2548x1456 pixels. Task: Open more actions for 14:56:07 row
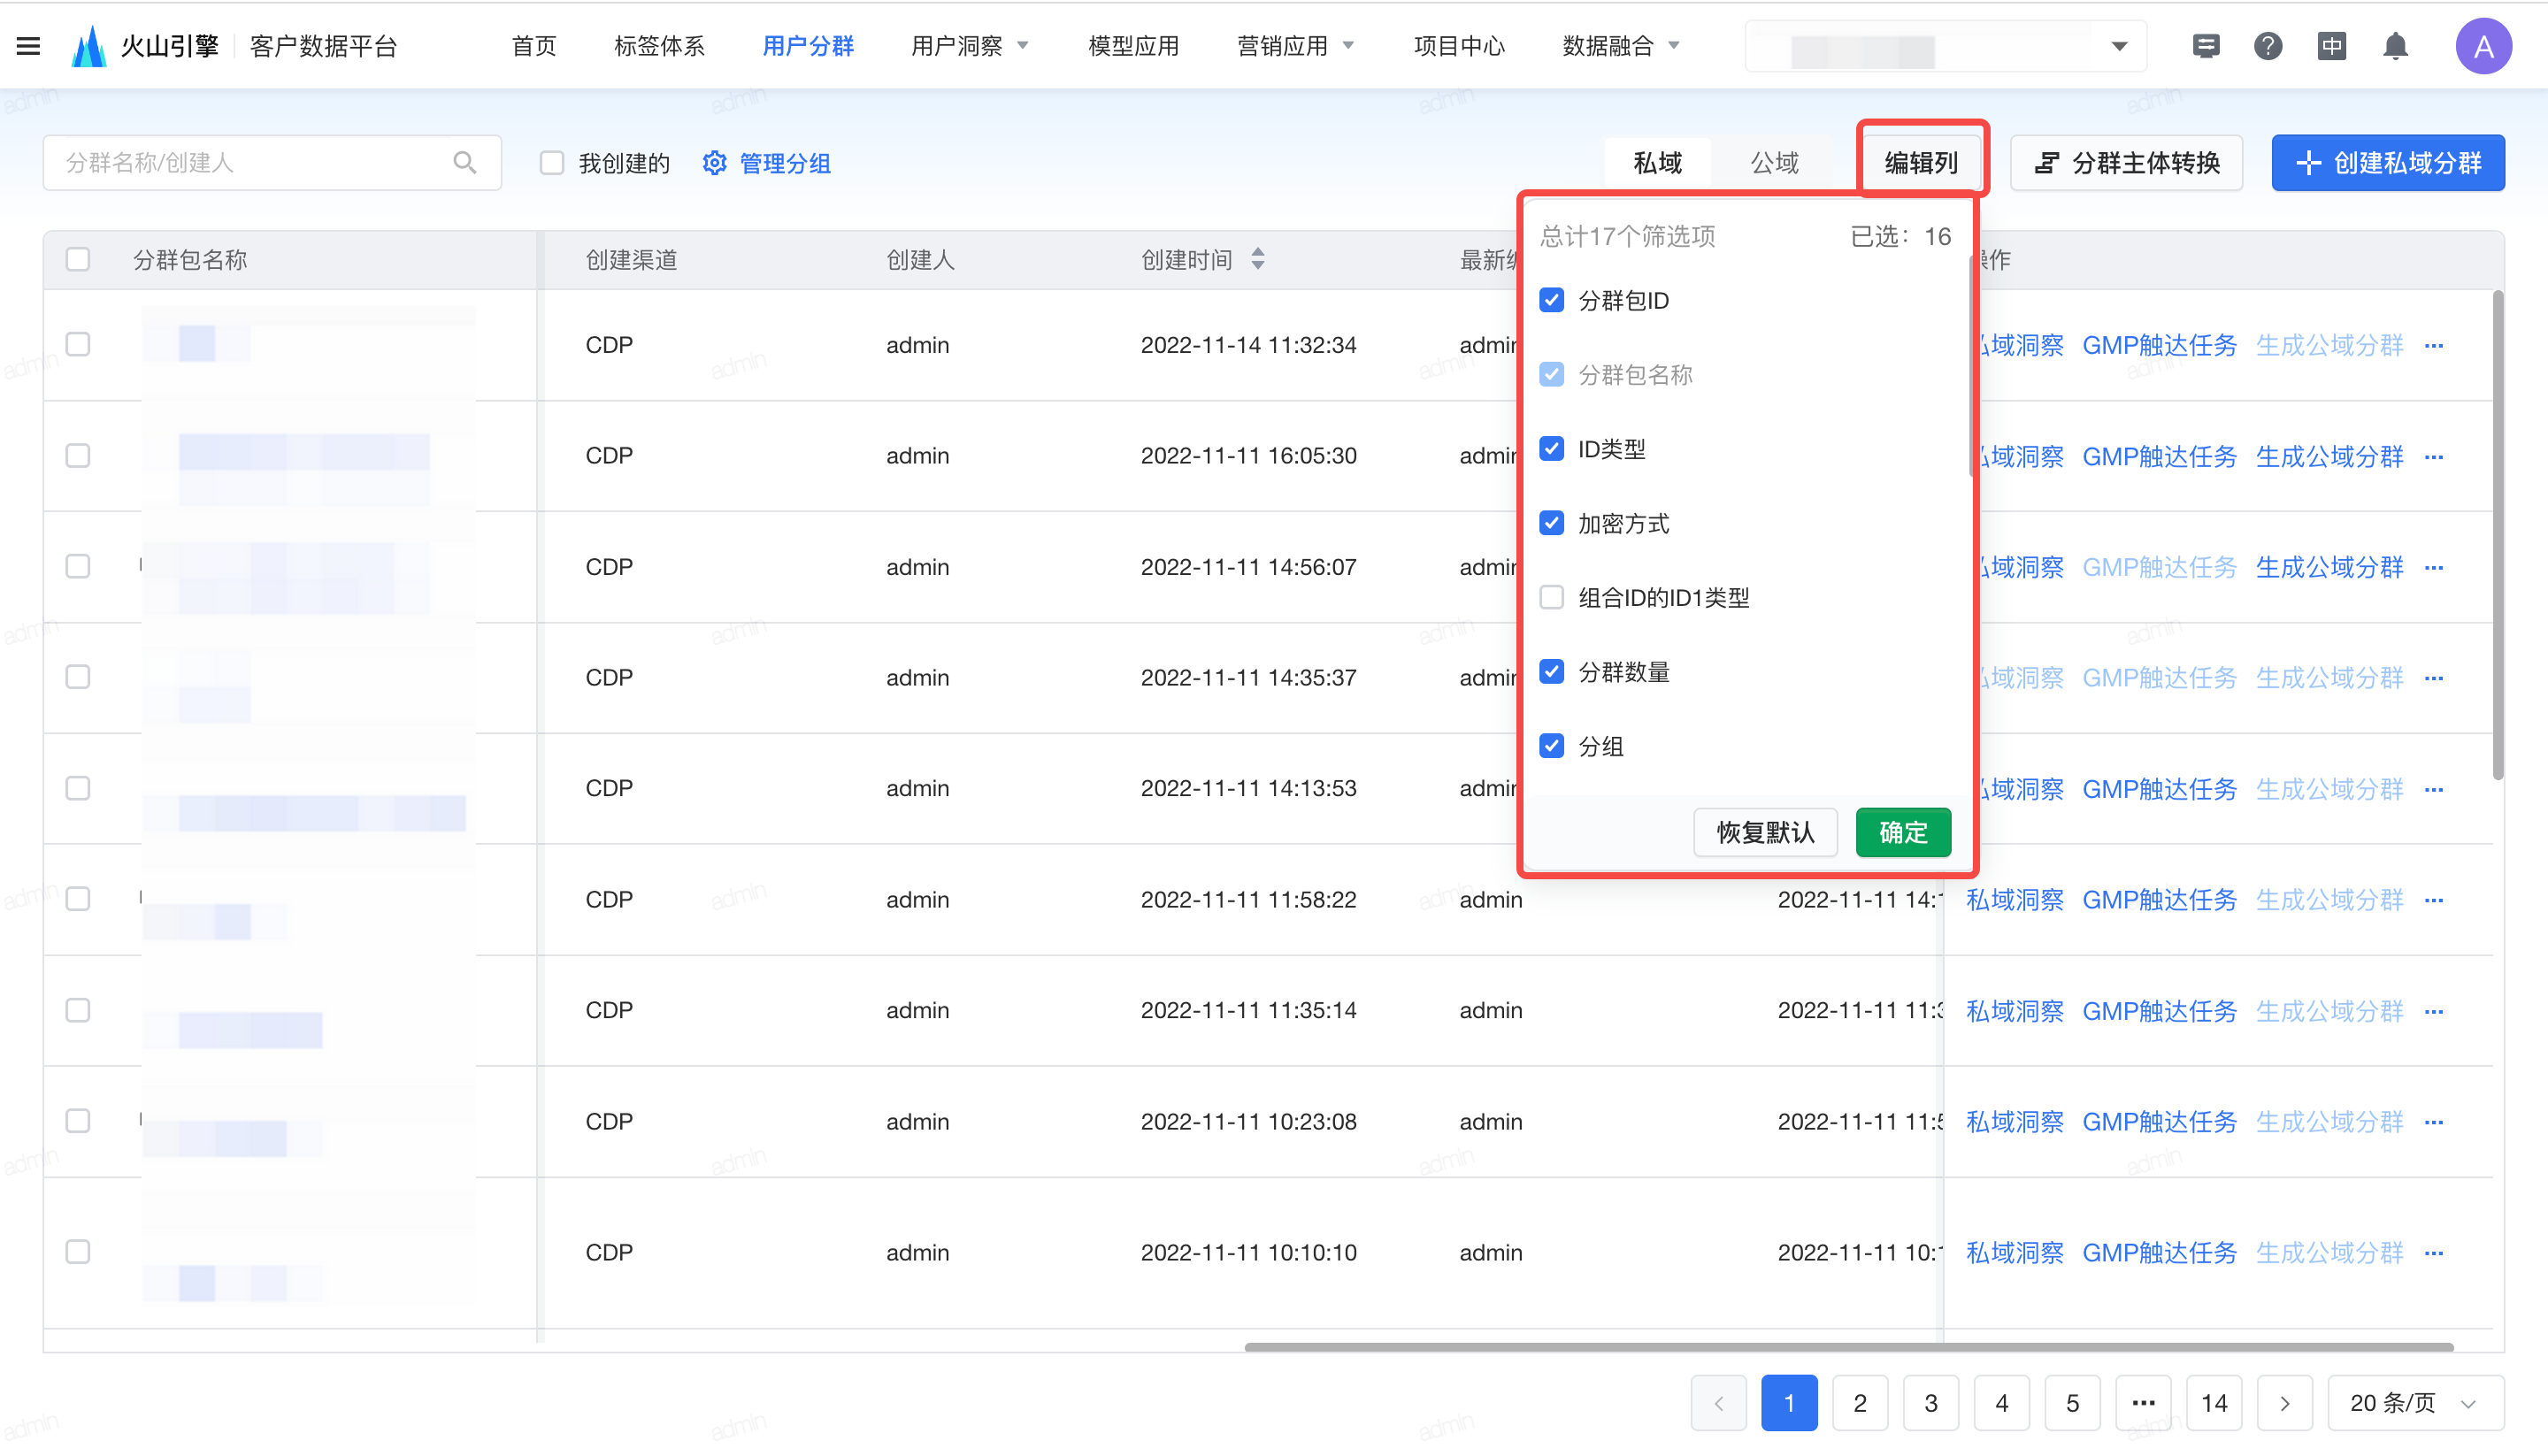pyautogui.click(x=2434, y=568)
